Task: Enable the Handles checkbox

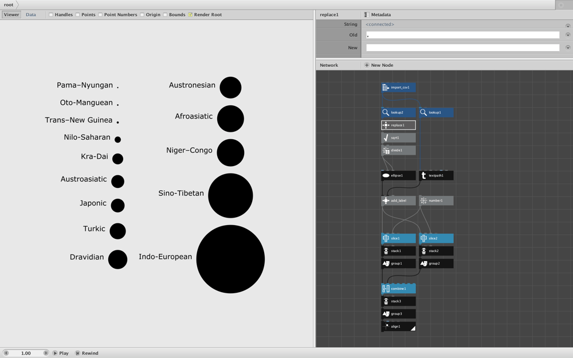Action: pyautogui.click(x=51, y=15)
